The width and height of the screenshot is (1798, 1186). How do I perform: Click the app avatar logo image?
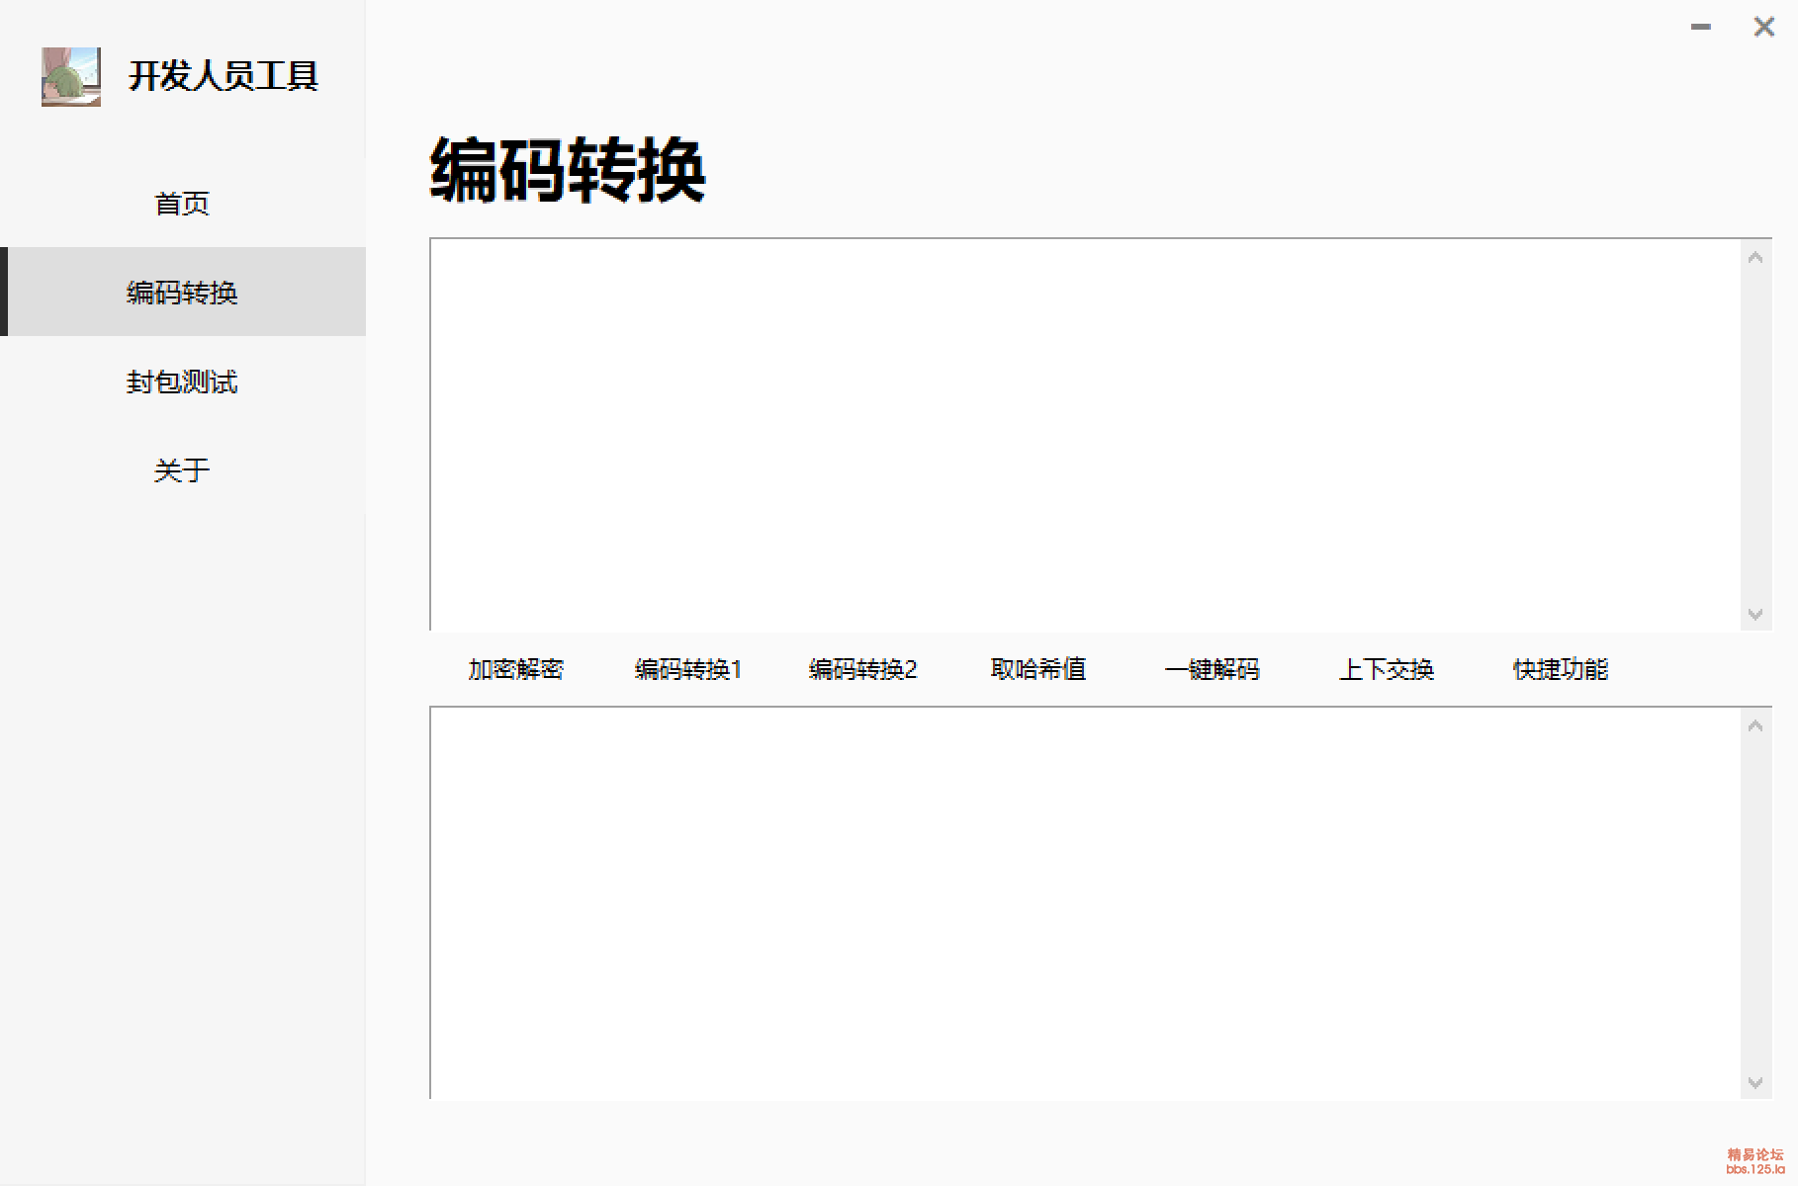click(x=71, y=76)
